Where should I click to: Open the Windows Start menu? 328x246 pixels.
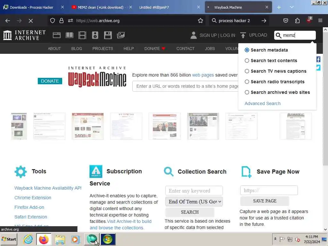click(9, 239)
